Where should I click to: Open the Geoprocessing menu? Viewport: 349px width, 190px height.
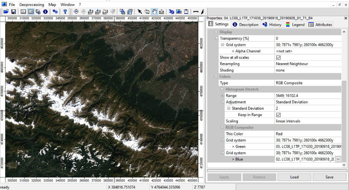click(x=32, y=5)
